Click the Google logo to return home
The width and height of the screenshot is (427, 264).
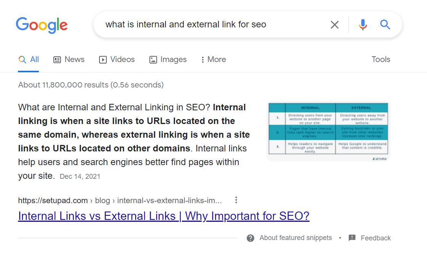tap(42, 25)
